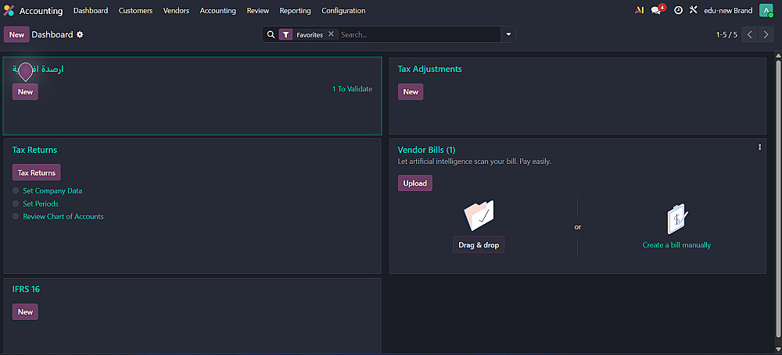Image resolution: width=782 pixels, height=355 pixels.
Task: Click the search magnifier icon
Action: pyautogui.click(x=271, y=34)
